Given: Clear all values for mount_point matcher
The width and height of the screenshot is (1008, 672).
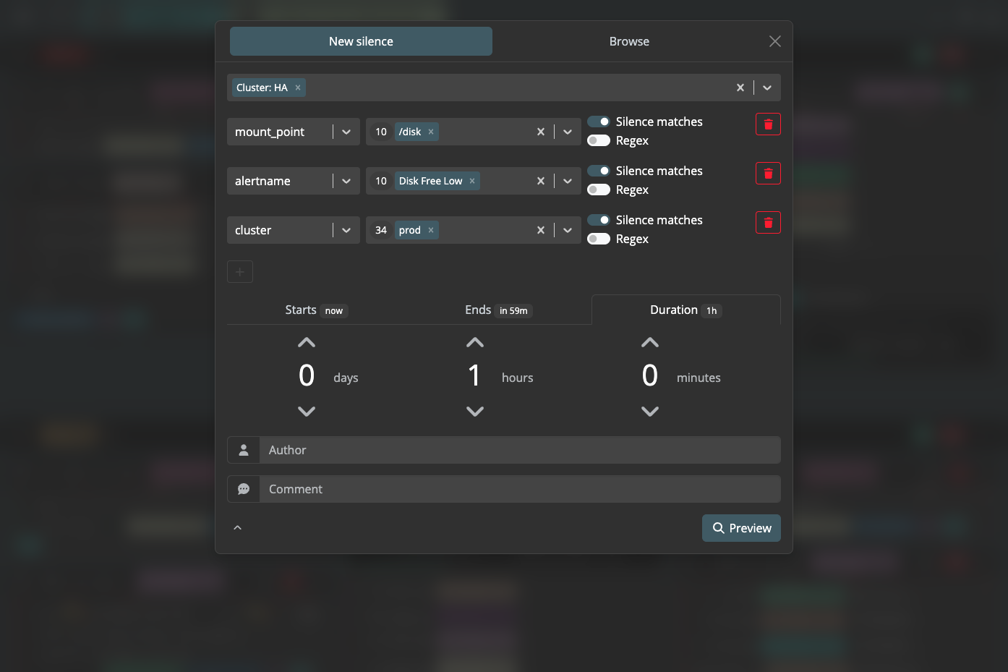Looking at the screenshot, I should click(x=541, y=132).
